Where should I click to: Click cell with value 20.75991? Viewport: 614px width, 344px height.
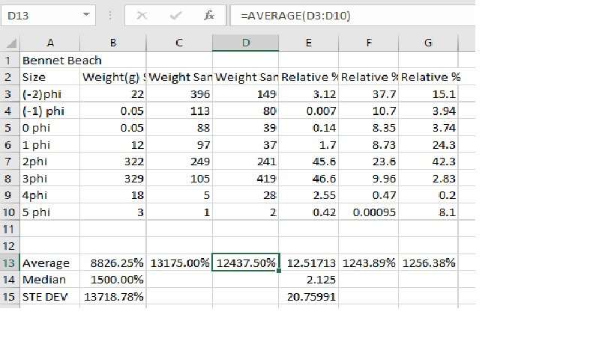(309, 297)
